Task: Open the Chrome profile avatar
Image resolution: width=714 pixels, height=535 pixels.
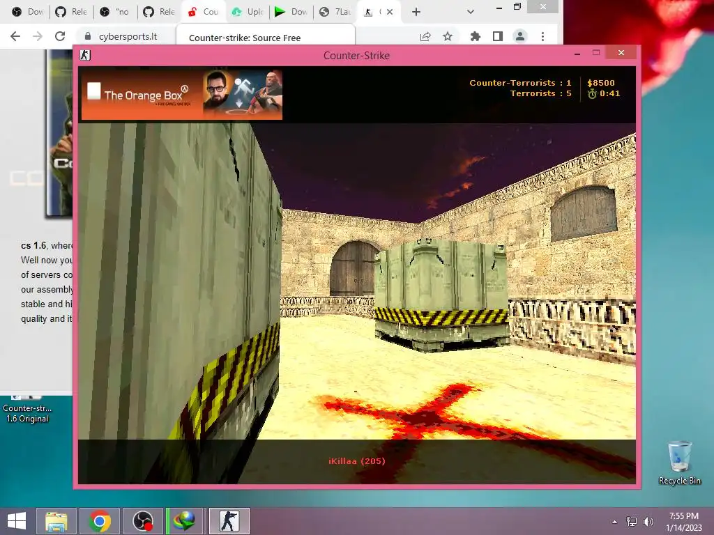Action: point(519,36)
